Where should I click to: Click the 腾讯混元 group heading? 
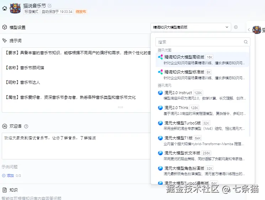164,85
